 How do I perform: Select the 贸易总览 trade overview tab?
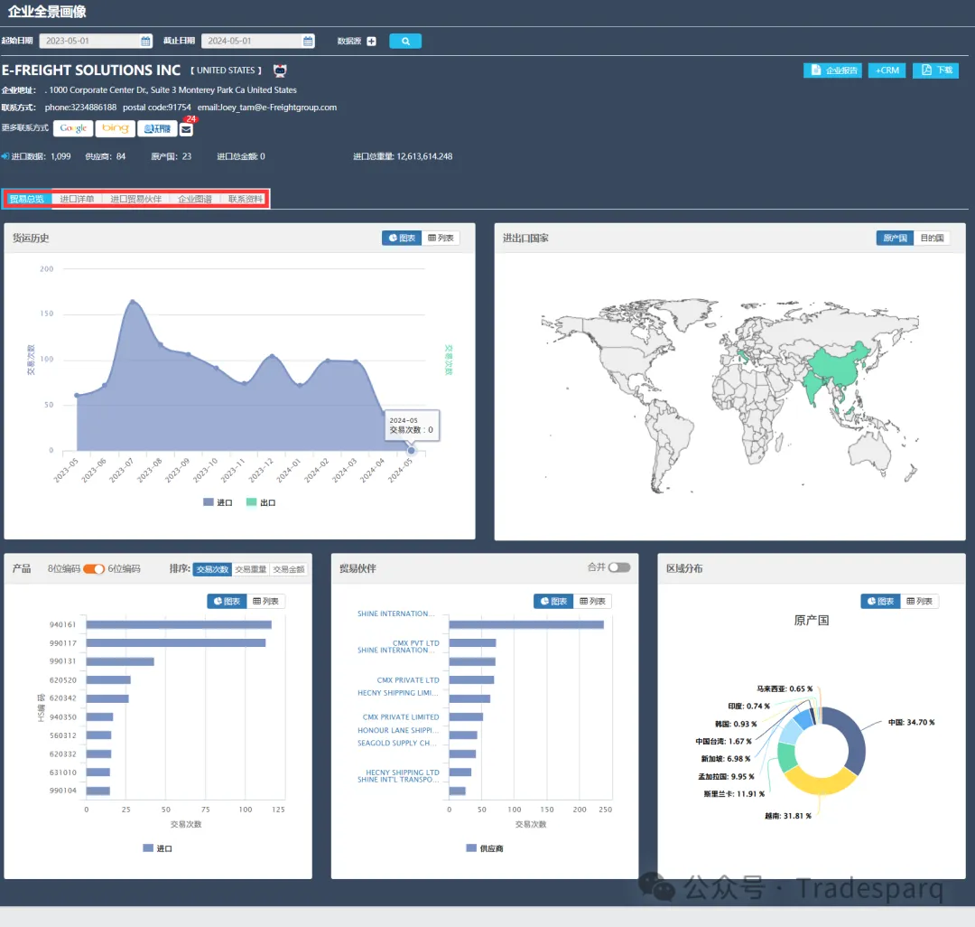click(x=27, y=199)
